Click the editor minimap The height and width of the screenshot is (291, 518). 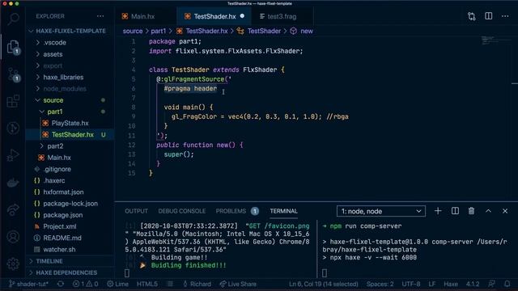tap(495, 40)
